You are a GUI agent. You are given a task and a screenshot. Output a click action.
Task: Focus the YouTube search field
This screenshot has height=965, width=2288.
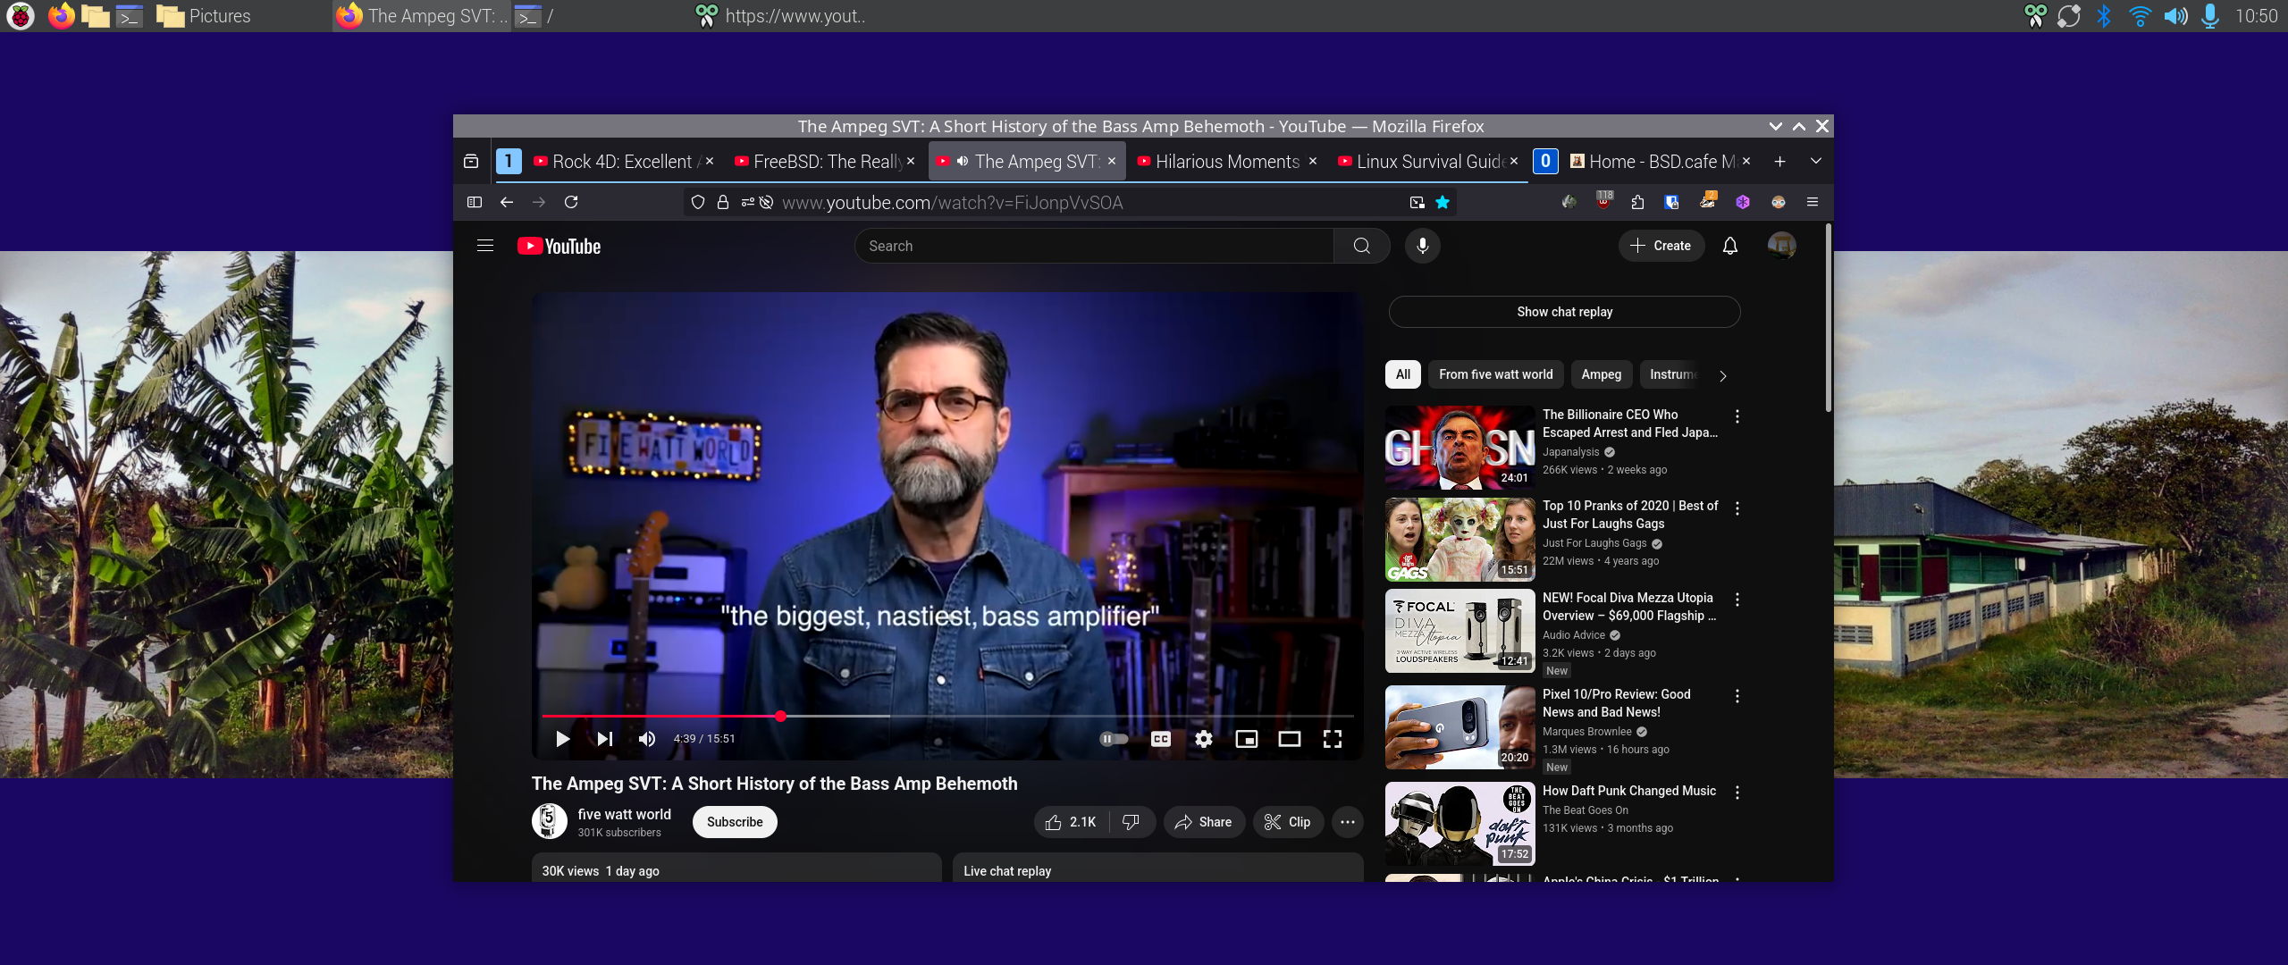(x=1094, y=246)
